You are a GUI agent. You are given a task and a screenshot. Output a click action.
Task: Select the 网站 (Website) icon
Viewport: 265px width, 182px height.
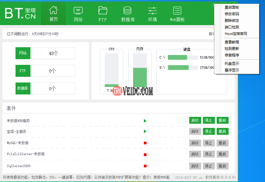tap(78, 13)
